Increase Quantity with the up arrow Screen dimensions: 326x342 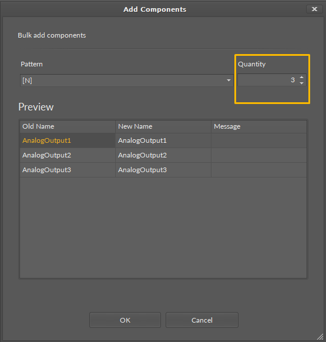coord(301,78)
